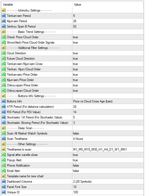Select the Stochastic Slowing Period row label
This screenshot has height=196, width=145.
(38, 123)
